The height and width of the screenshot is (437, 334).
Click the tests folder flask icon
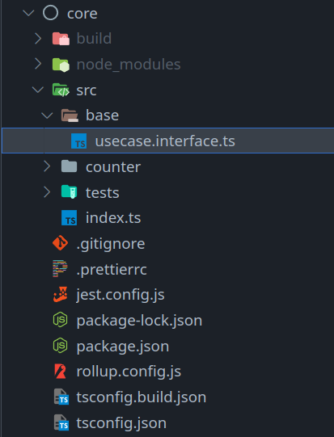pos(70,192)
